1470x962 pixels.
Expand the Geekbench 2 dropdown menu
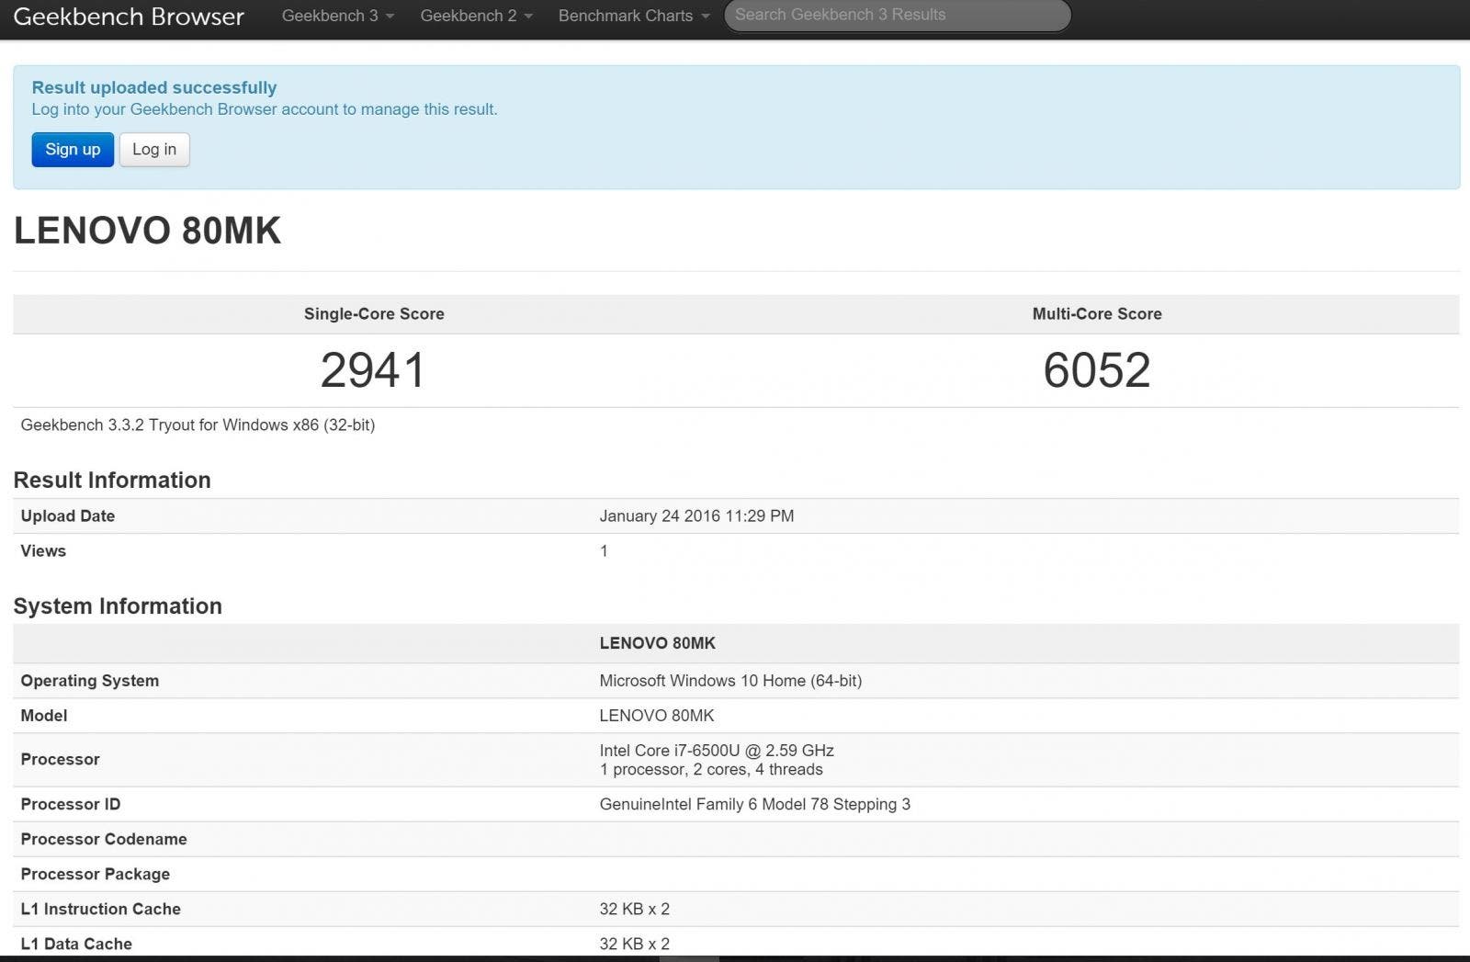tap(476, 16)
